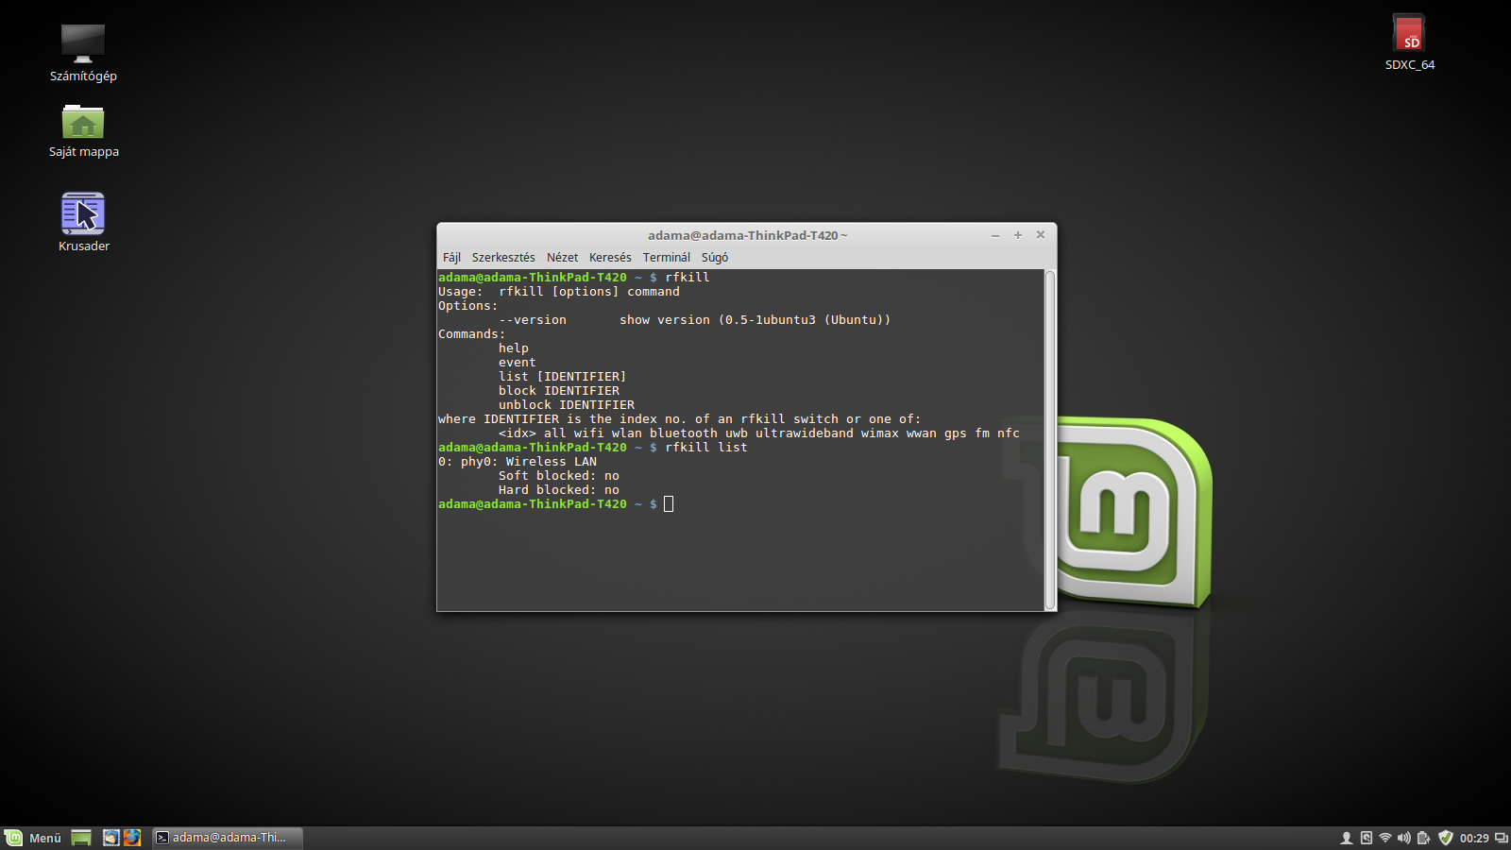Open the removable drives tray icon

tap(1367, 838)
